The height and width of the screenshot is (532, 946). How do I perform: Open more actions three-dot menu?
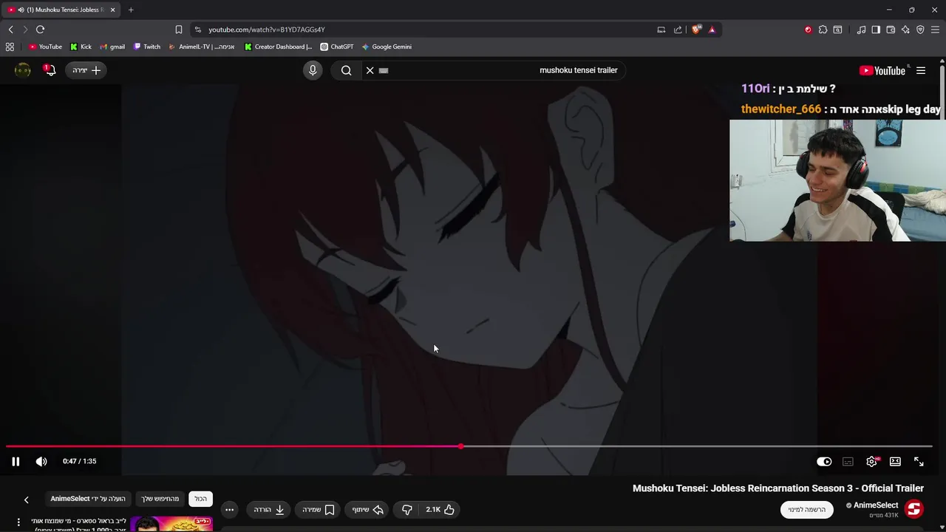point(229,509)
